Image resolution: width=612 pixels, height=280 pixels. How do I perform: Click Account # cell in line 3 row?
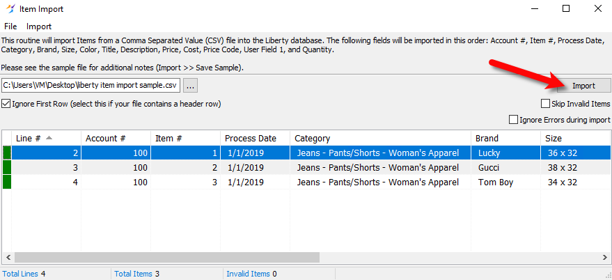pyautogui.click(x=116, y=168)
